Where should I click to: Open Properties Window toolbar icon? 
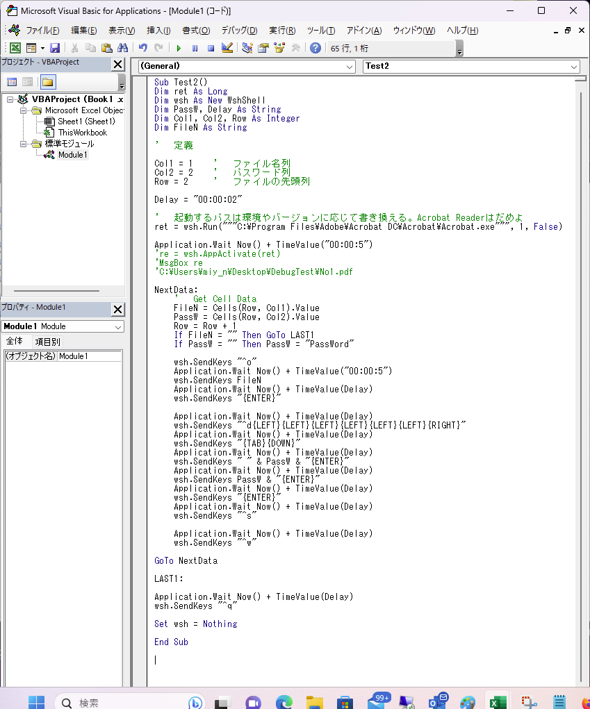pos(263,47)
